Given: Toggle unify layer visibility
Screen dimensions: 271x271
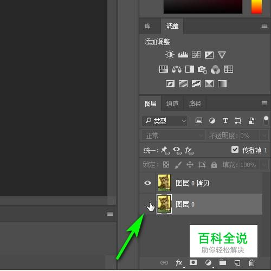Looking at the screenshot, I should click(x=177, y=150).
